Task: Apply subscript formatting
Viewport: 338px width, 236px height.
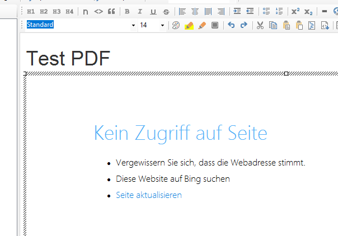Action: [308, 12]
